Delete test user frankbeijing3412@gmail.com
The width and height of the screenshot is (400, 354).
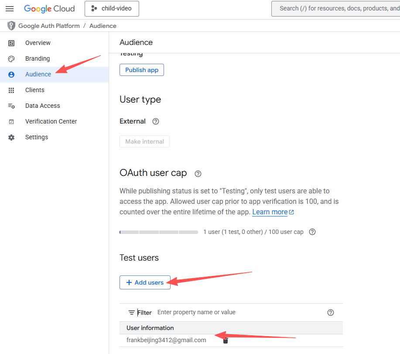226,340
